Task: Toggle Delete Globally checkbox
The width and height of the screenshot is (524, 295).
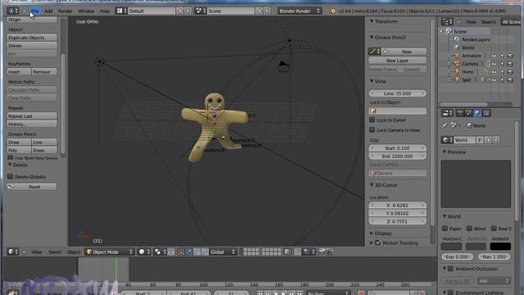Action: 11,176
